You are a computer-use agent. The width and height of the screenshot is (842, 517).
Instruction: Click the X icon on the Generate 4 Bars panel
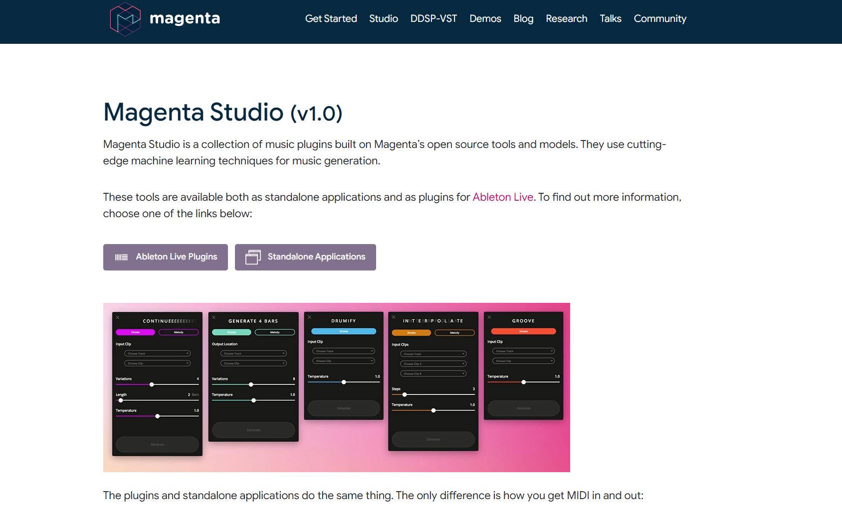(214, 317)
